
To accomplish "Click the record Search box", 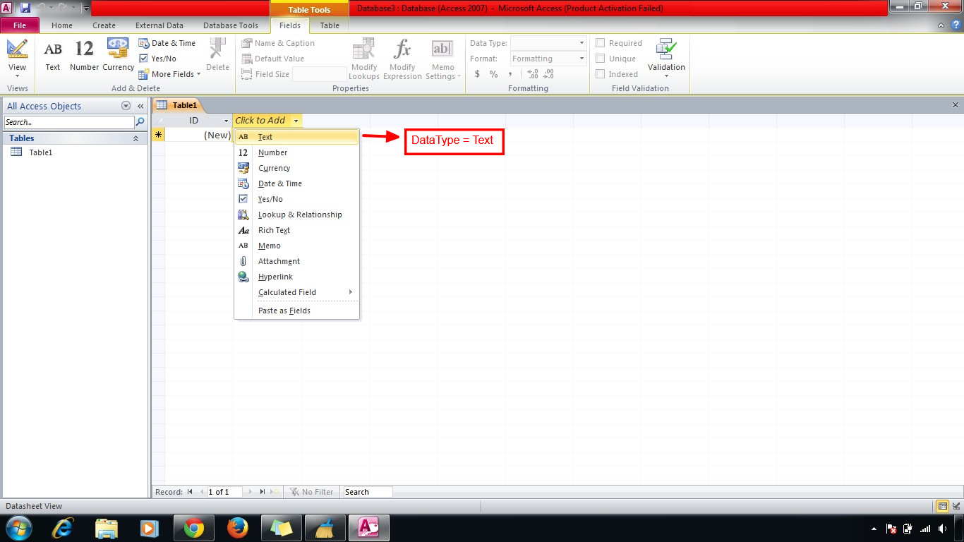I will 367,492.
